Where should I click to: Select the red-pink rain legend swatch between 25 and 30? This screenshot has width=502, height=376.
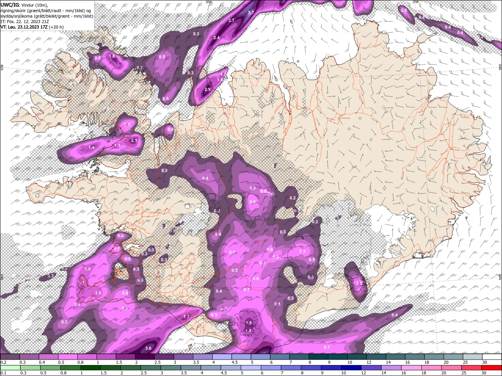click(x=472, y=368)
